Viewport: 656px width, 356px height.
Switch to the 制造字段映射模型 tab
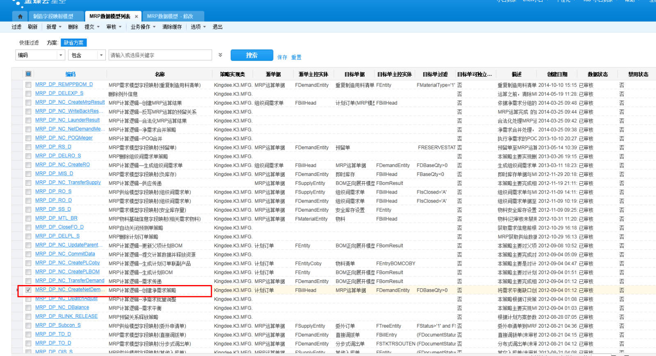click(x=53, y=16)
